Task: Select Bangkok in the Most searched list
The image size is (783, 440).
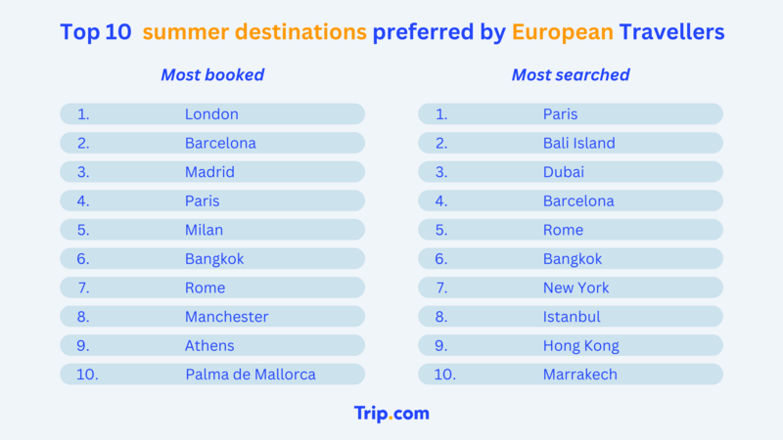Action: pos(571,258)
